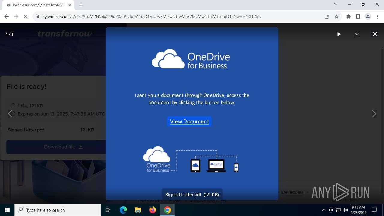Click the View Document button
This screenshot has width=384, height=216.
coord(189,121)
